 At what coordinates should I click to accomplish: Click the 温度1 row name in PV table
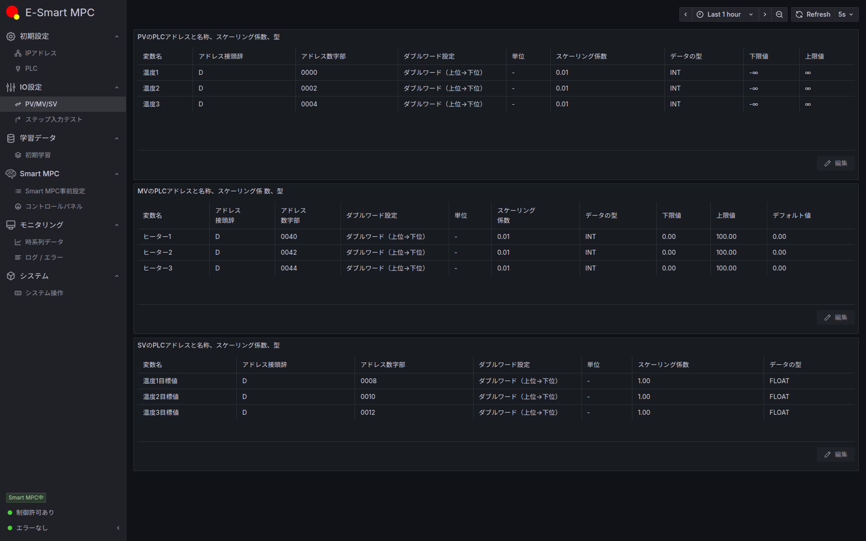[151, 73]
